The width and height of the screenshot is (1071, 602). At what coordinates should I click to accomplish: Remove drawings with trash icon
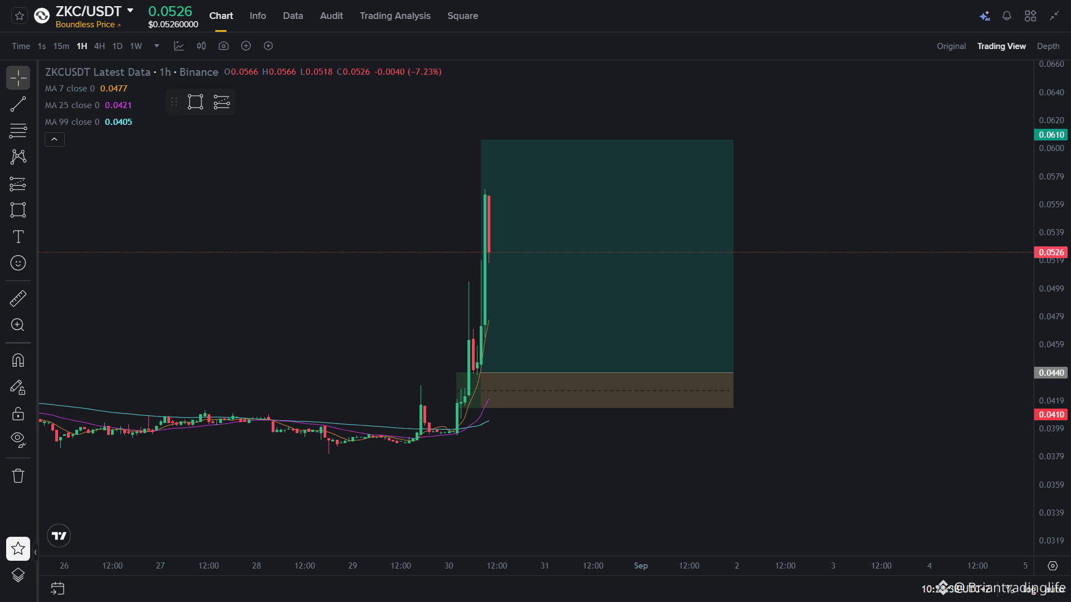coord(18,475)
